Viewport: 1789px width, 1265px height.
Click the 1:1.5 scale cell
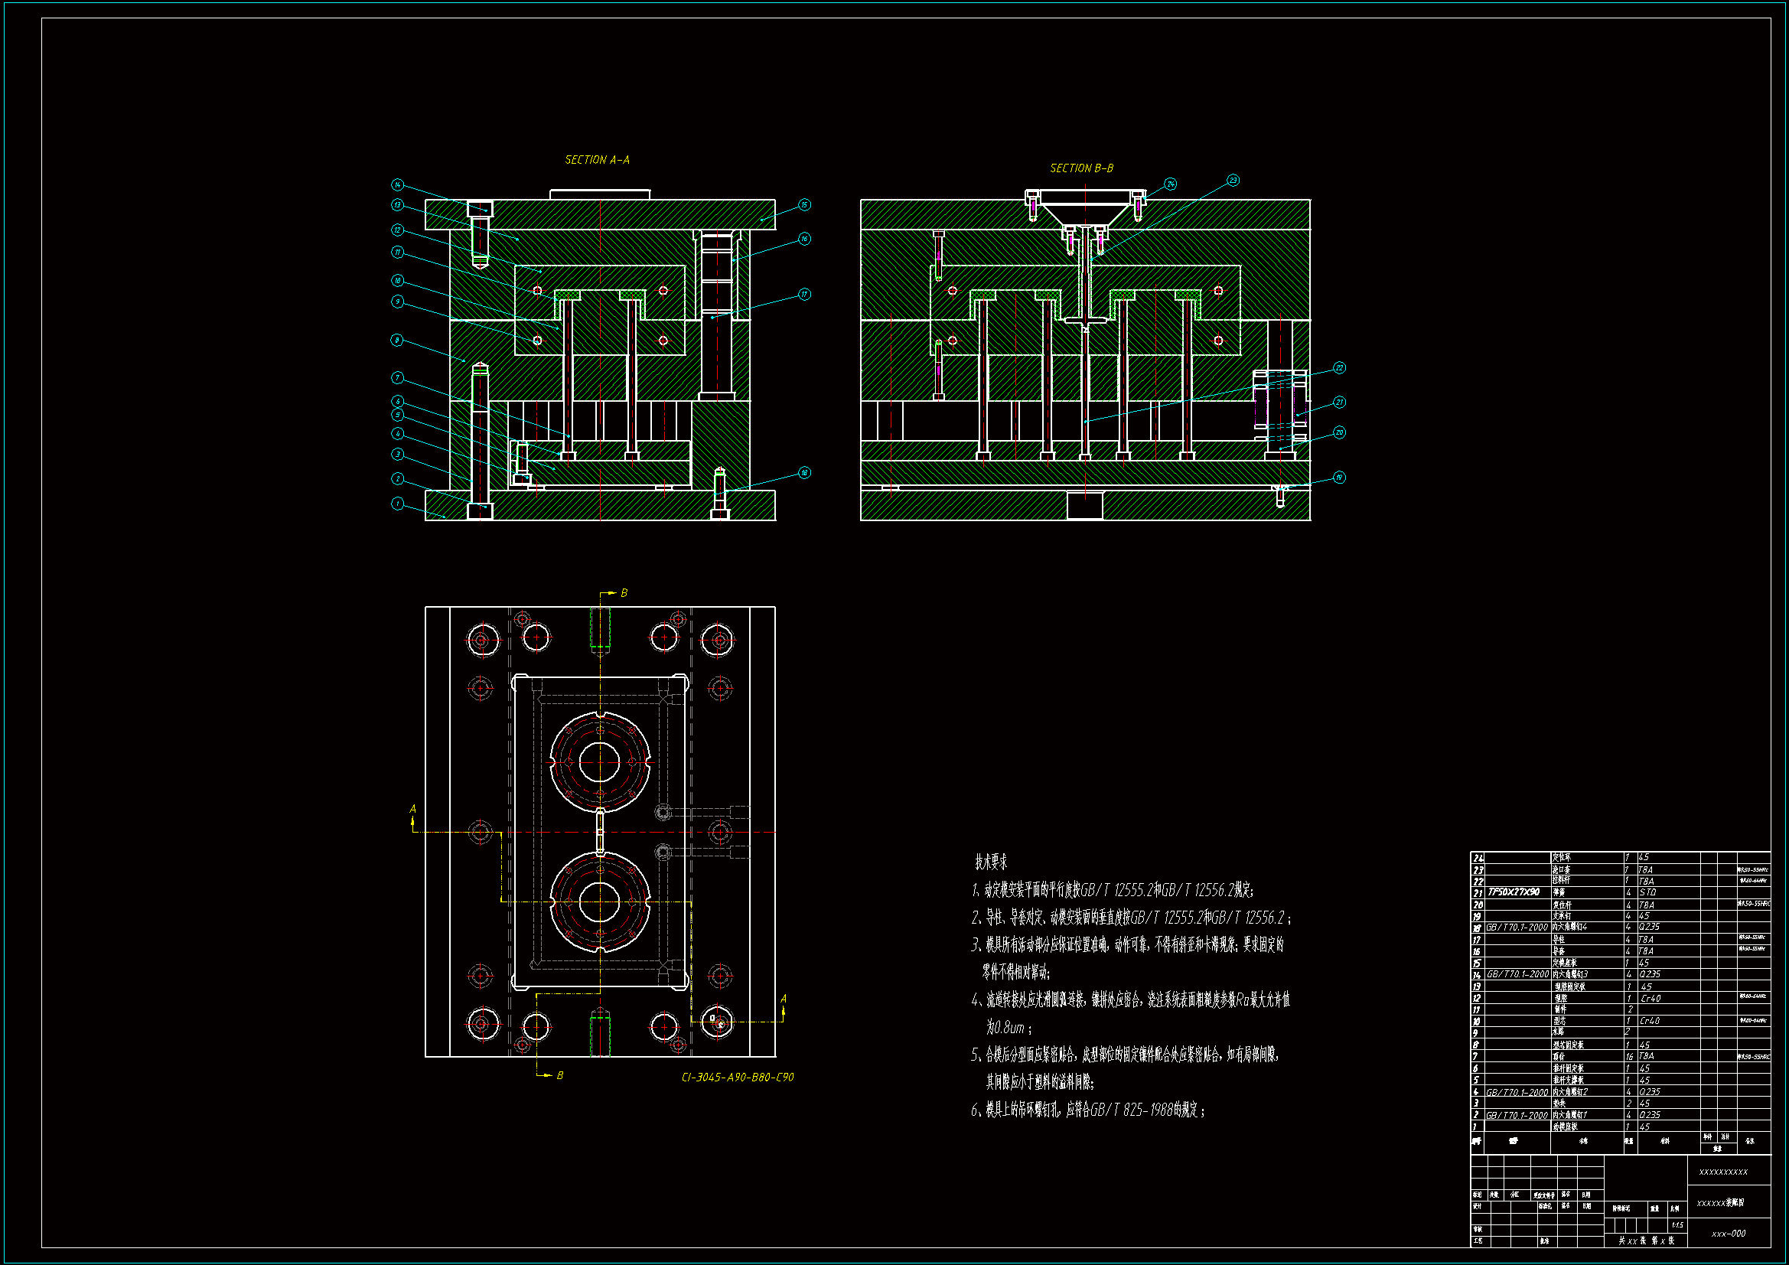point(1677,1225)
